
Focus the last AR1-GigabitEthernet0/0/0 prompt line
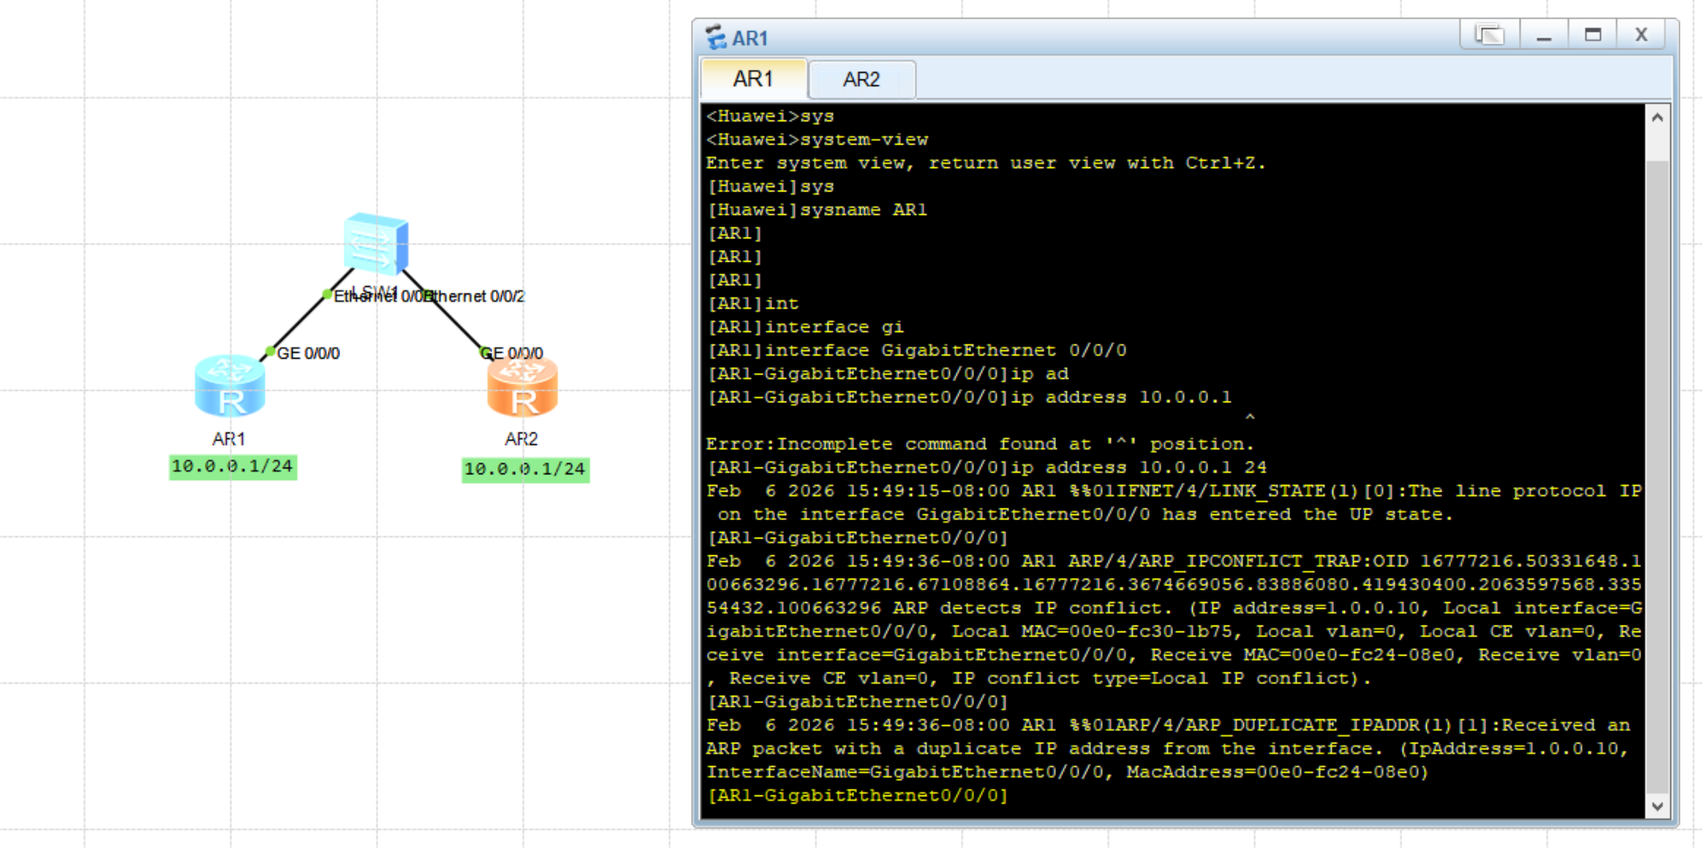pyautogui.click(x=859, y=795)
